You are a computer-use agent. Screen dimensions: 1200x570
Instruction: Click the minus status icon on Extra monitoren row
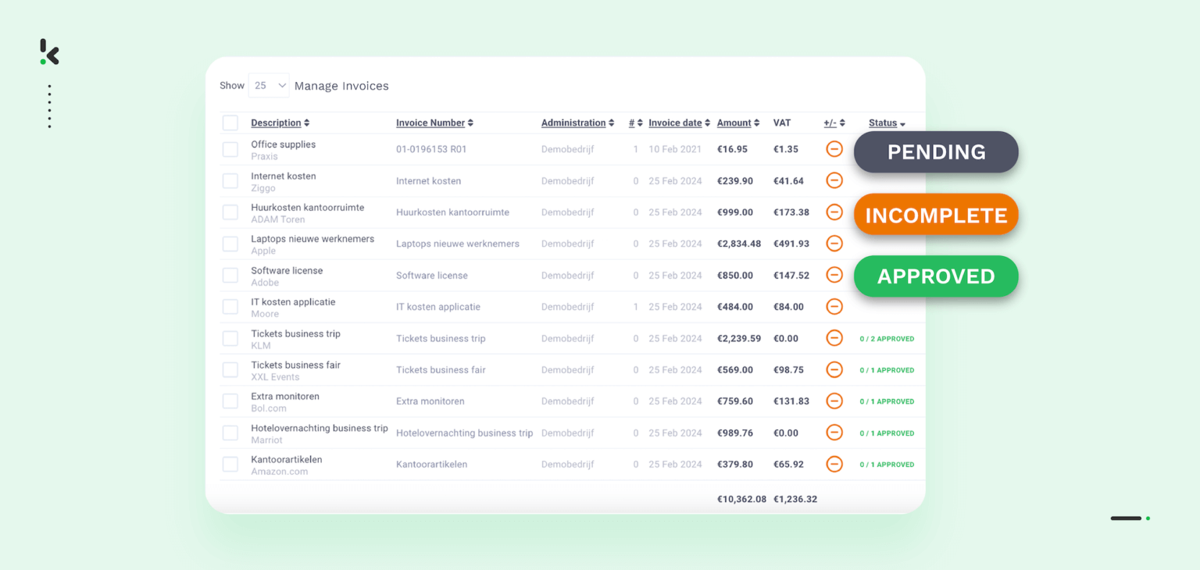click(834, 401)
